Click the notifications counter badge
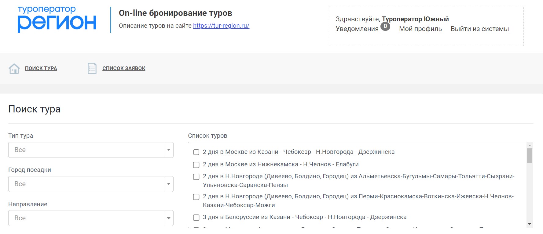Viewport: 543px width, 234px height. [385, 26]
